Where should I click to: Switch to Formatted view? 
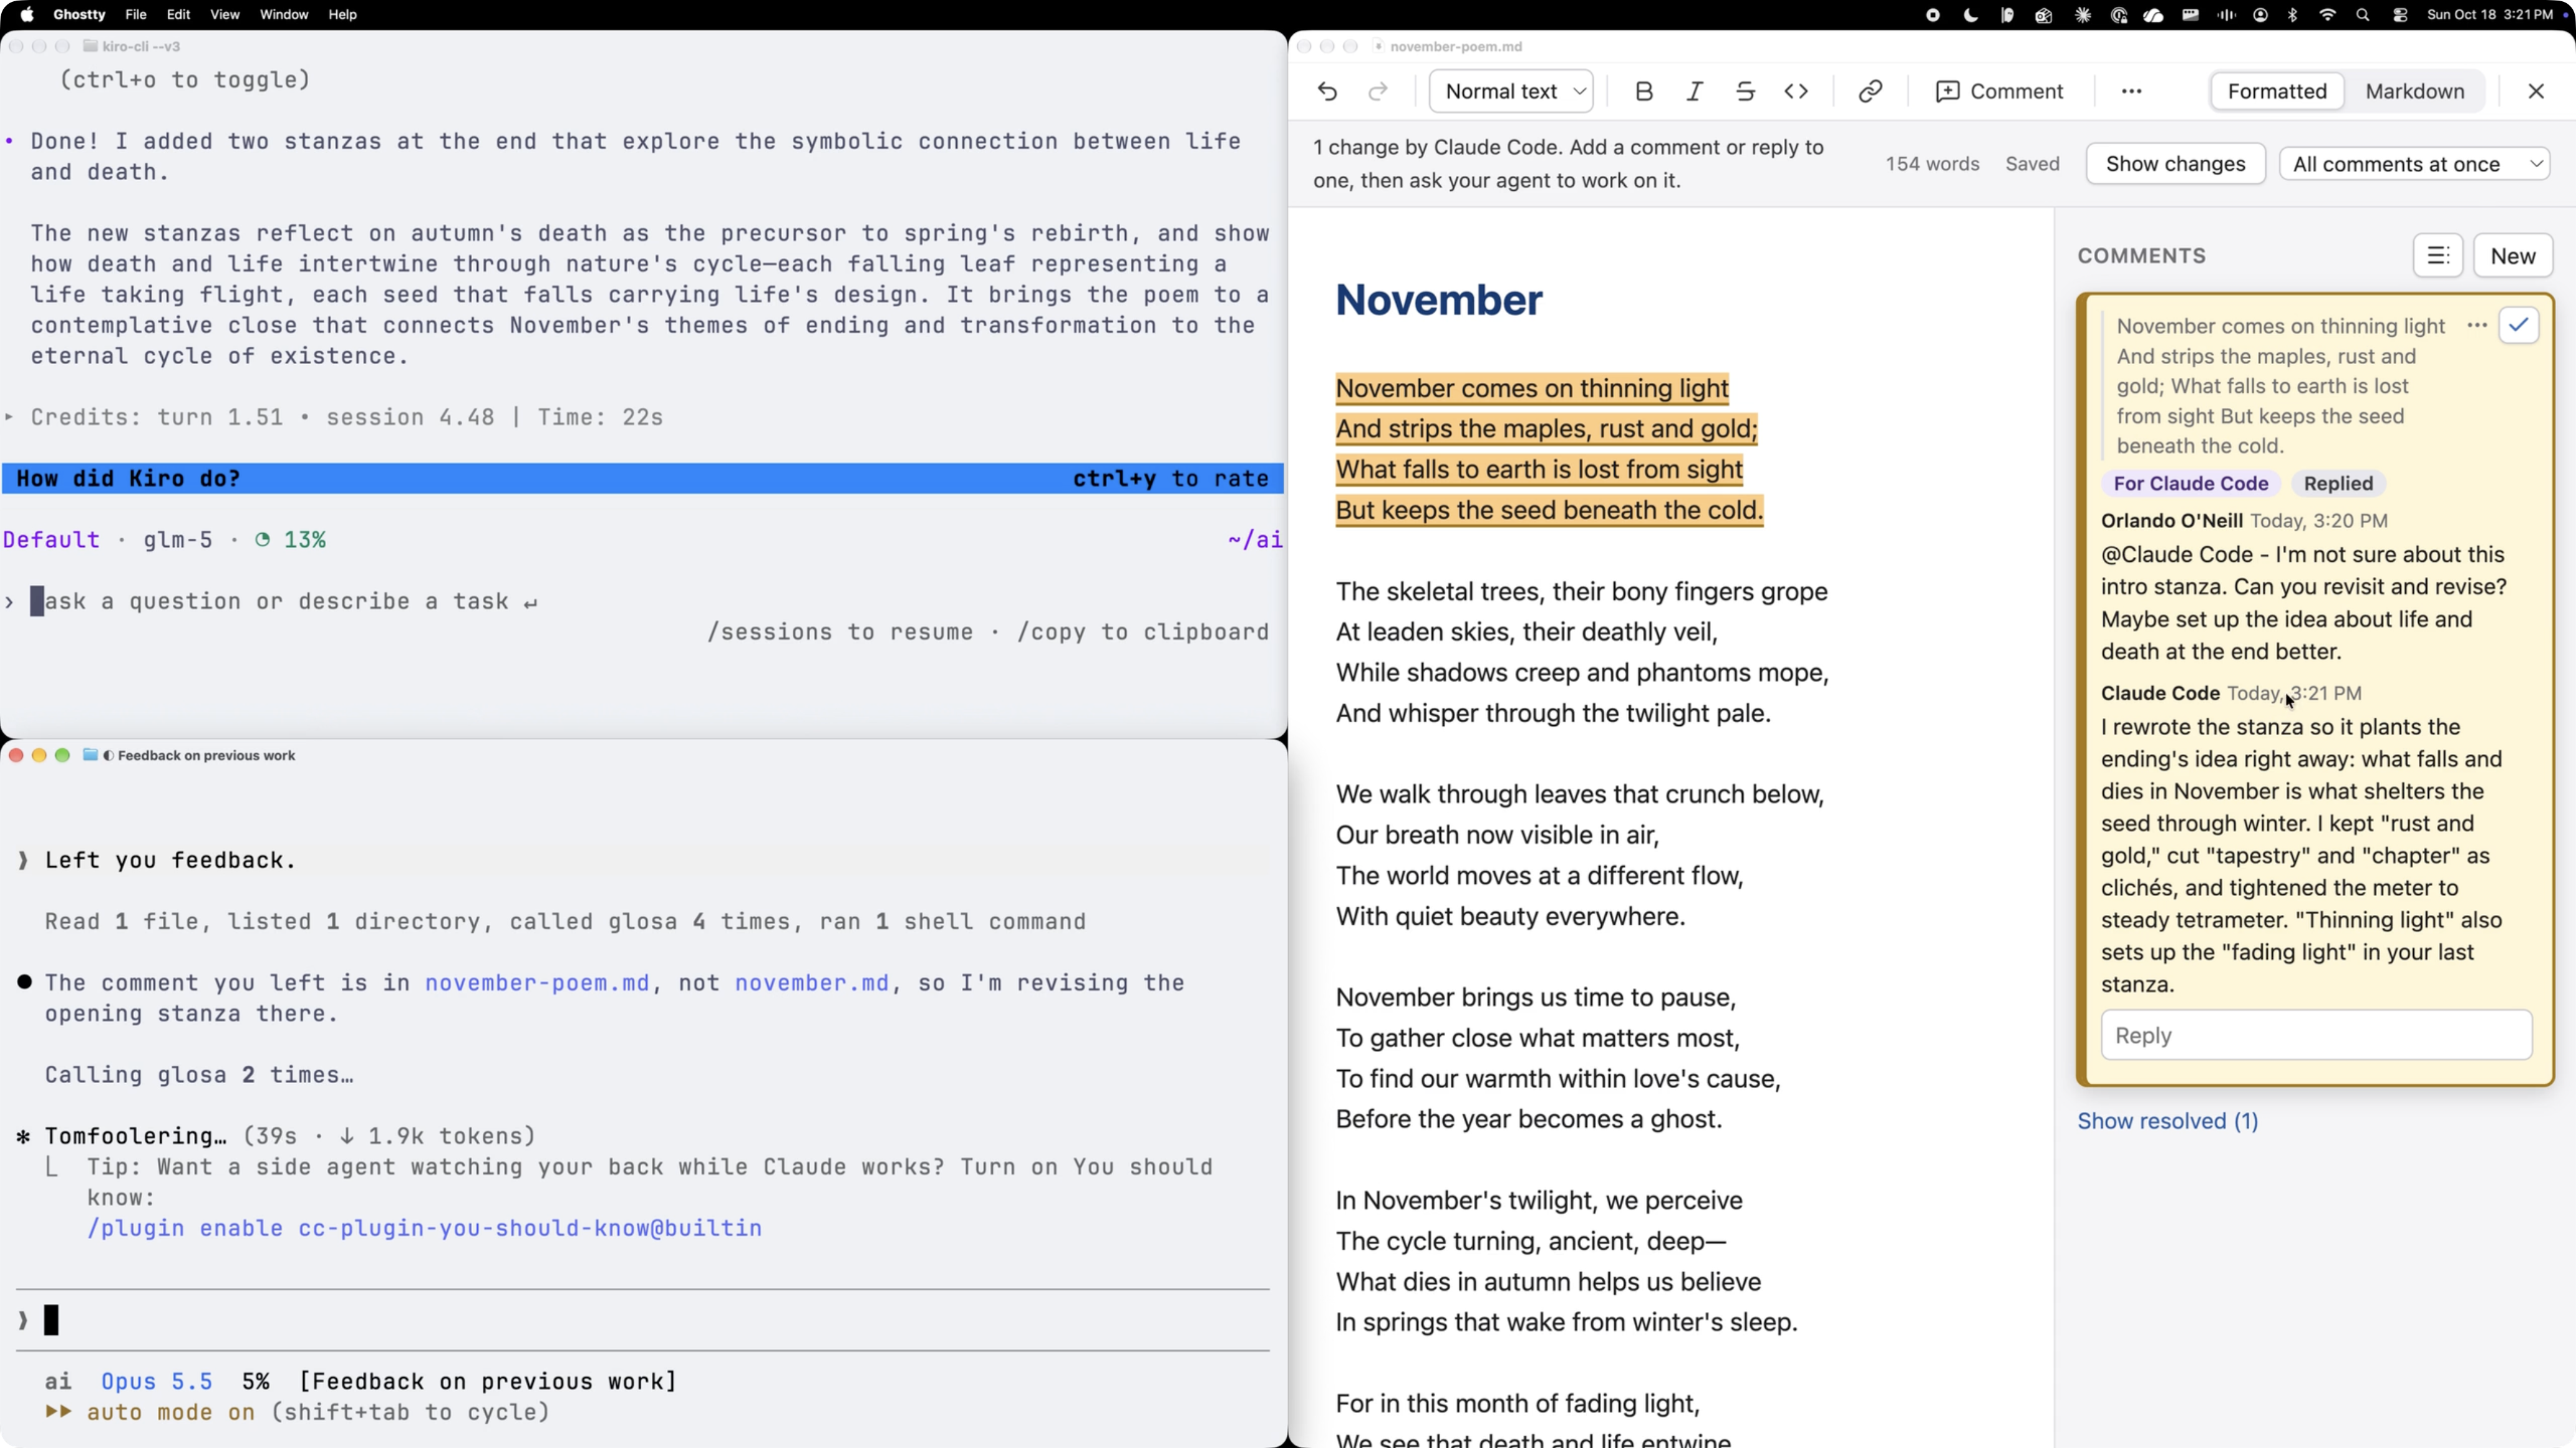(2276, 91)
